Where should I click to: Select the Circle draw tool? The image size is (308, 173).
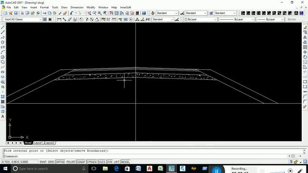[3, 57]
